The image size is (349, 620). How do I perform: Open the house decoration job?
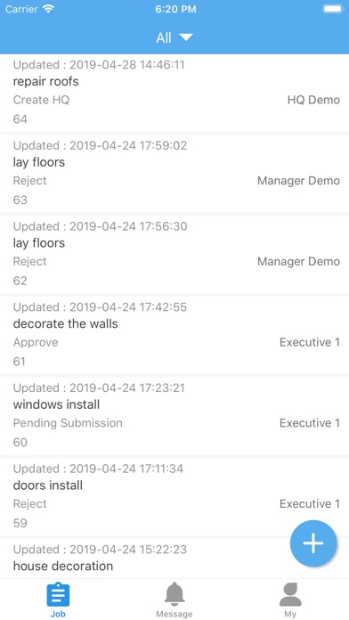[174, 559]
